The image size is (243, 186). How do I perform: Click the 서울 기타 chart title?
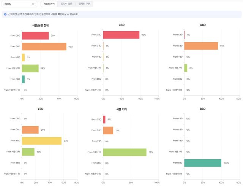coord(121,109)
